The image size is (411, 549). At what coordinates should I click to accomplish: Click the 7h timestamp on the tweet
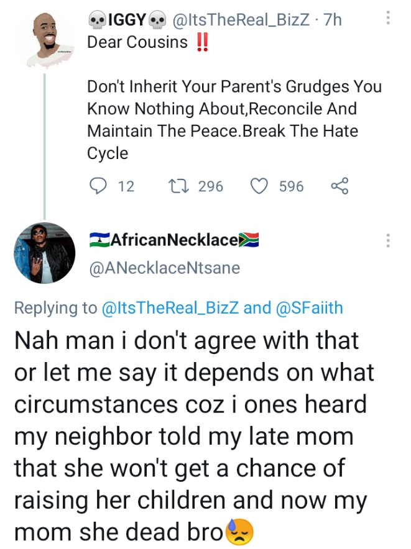click(x=333, y=20)
